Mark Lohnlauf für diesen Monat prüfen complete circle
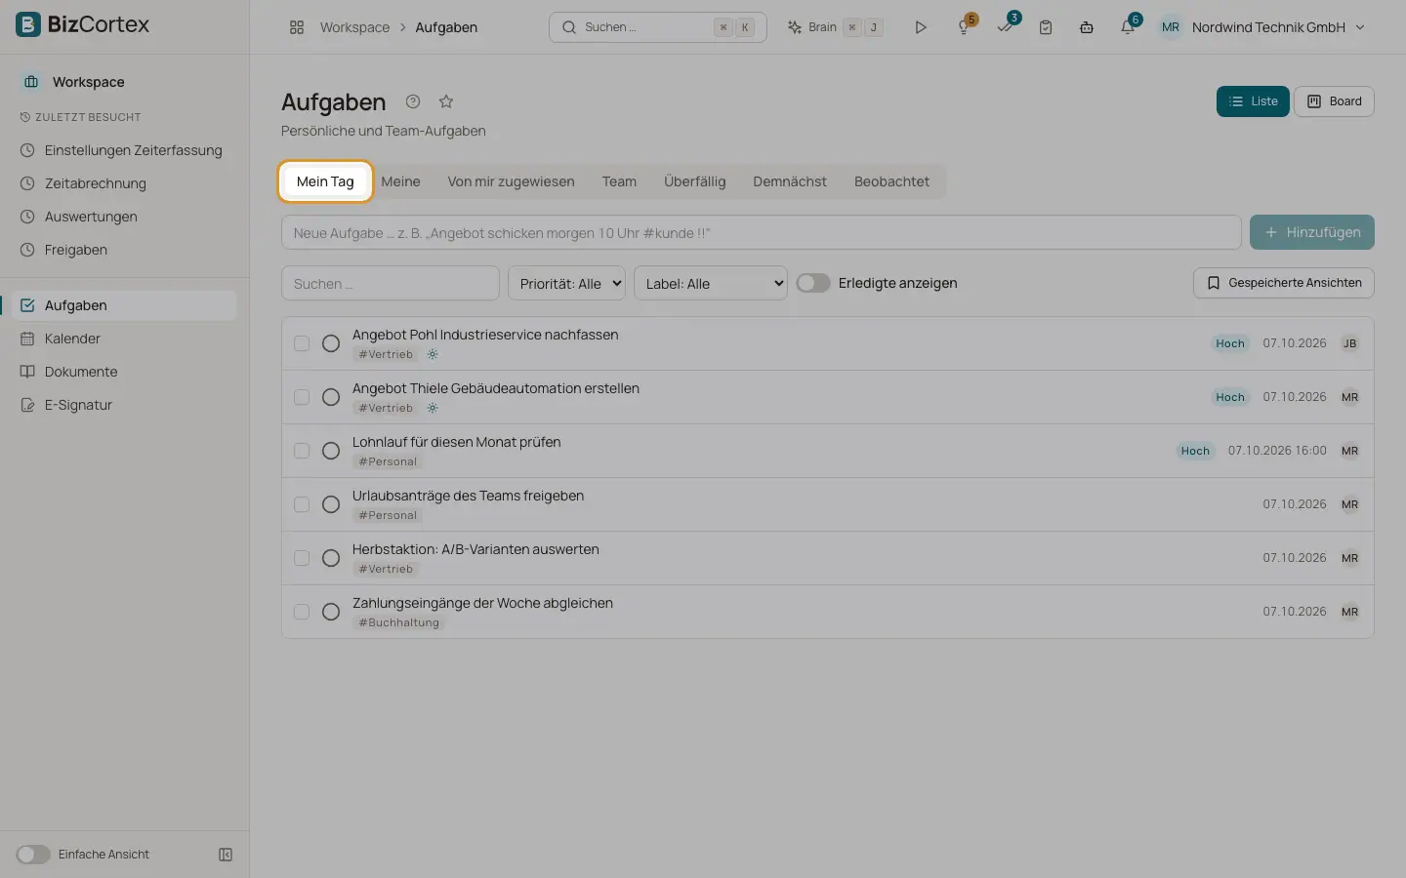The width and height of the screenshot is (1406, 878). click(x=331, y=451)
